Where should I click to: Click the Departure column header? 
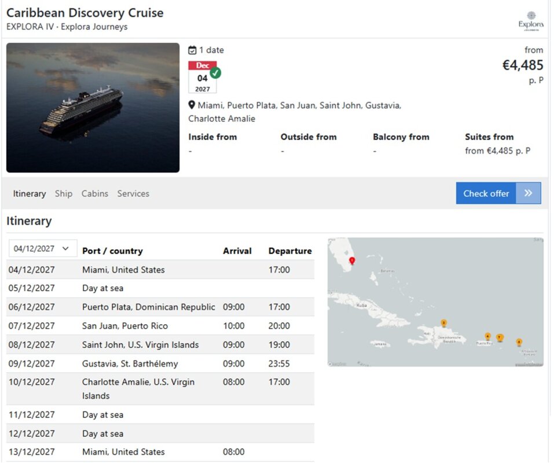(x=290, y=251)
